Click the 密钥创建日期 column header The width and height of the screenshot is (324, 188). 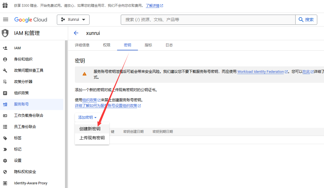coord(133,132)
